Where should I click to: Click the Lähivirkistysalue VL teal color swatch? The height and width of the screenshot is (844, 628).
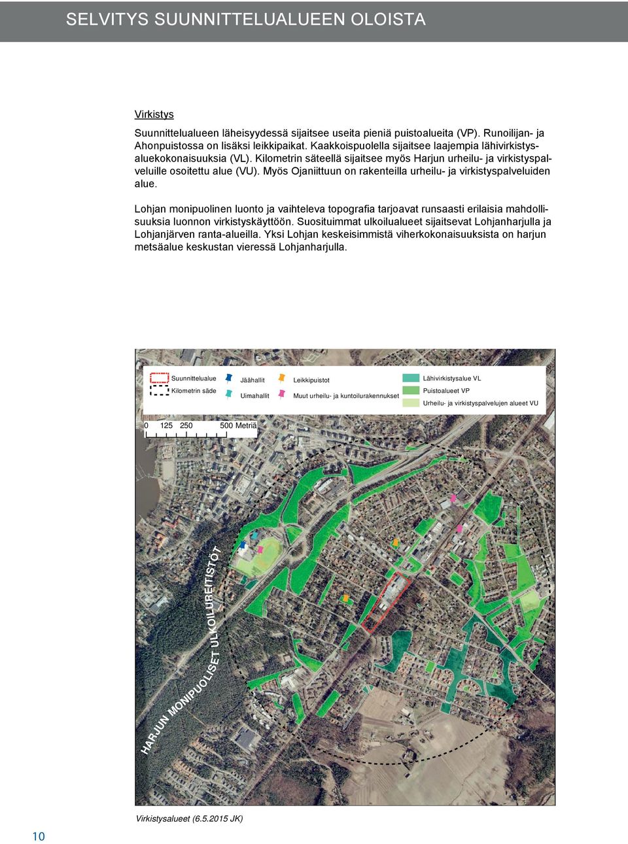click(411, 378)
